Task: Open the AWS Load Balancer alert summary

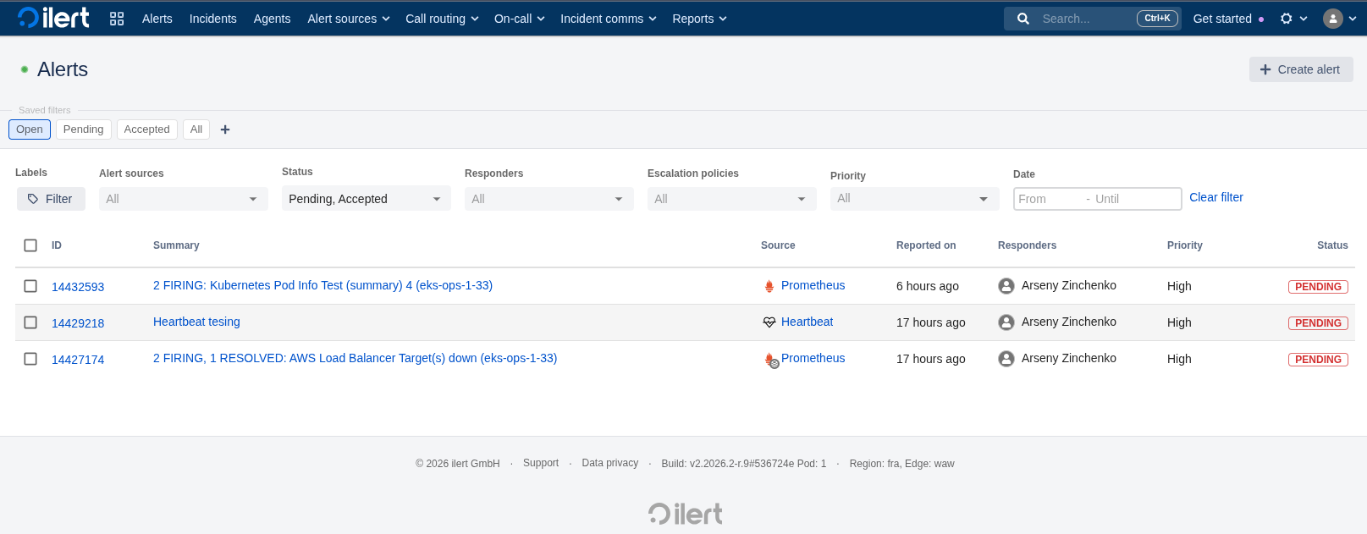Action: tap(355, 358)
